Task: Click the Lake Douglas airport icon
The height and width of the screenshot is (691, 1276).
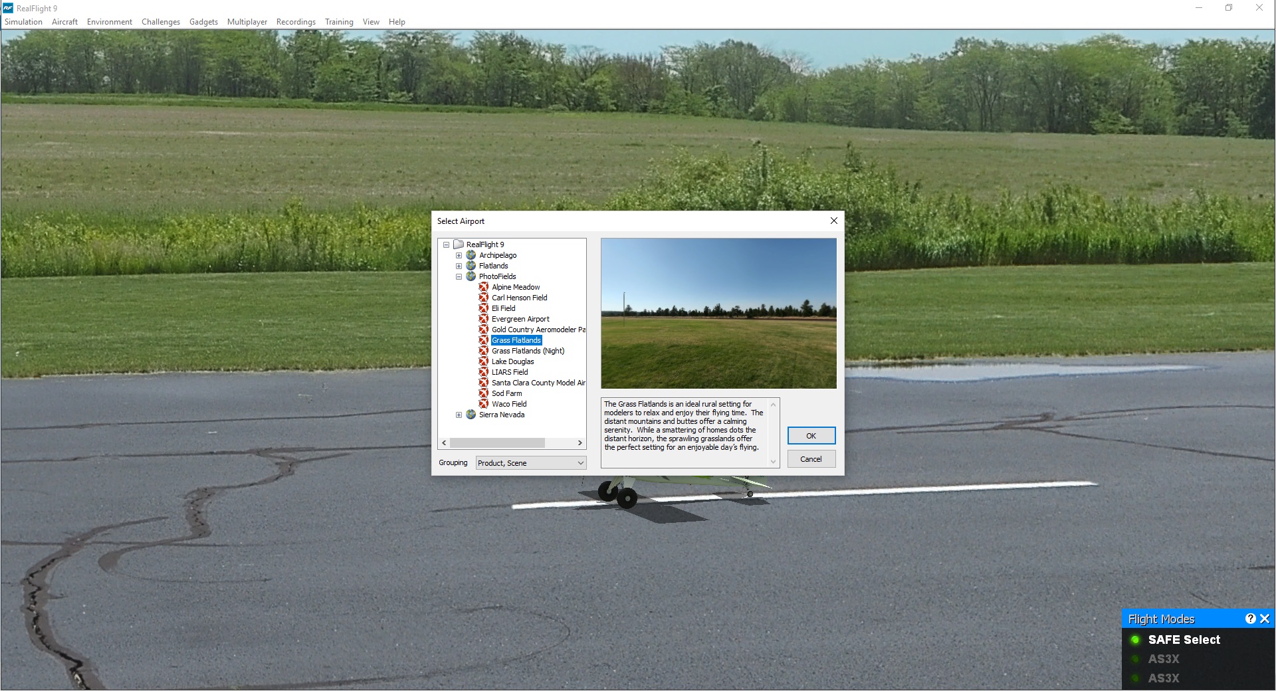Action: coord(483,361)
